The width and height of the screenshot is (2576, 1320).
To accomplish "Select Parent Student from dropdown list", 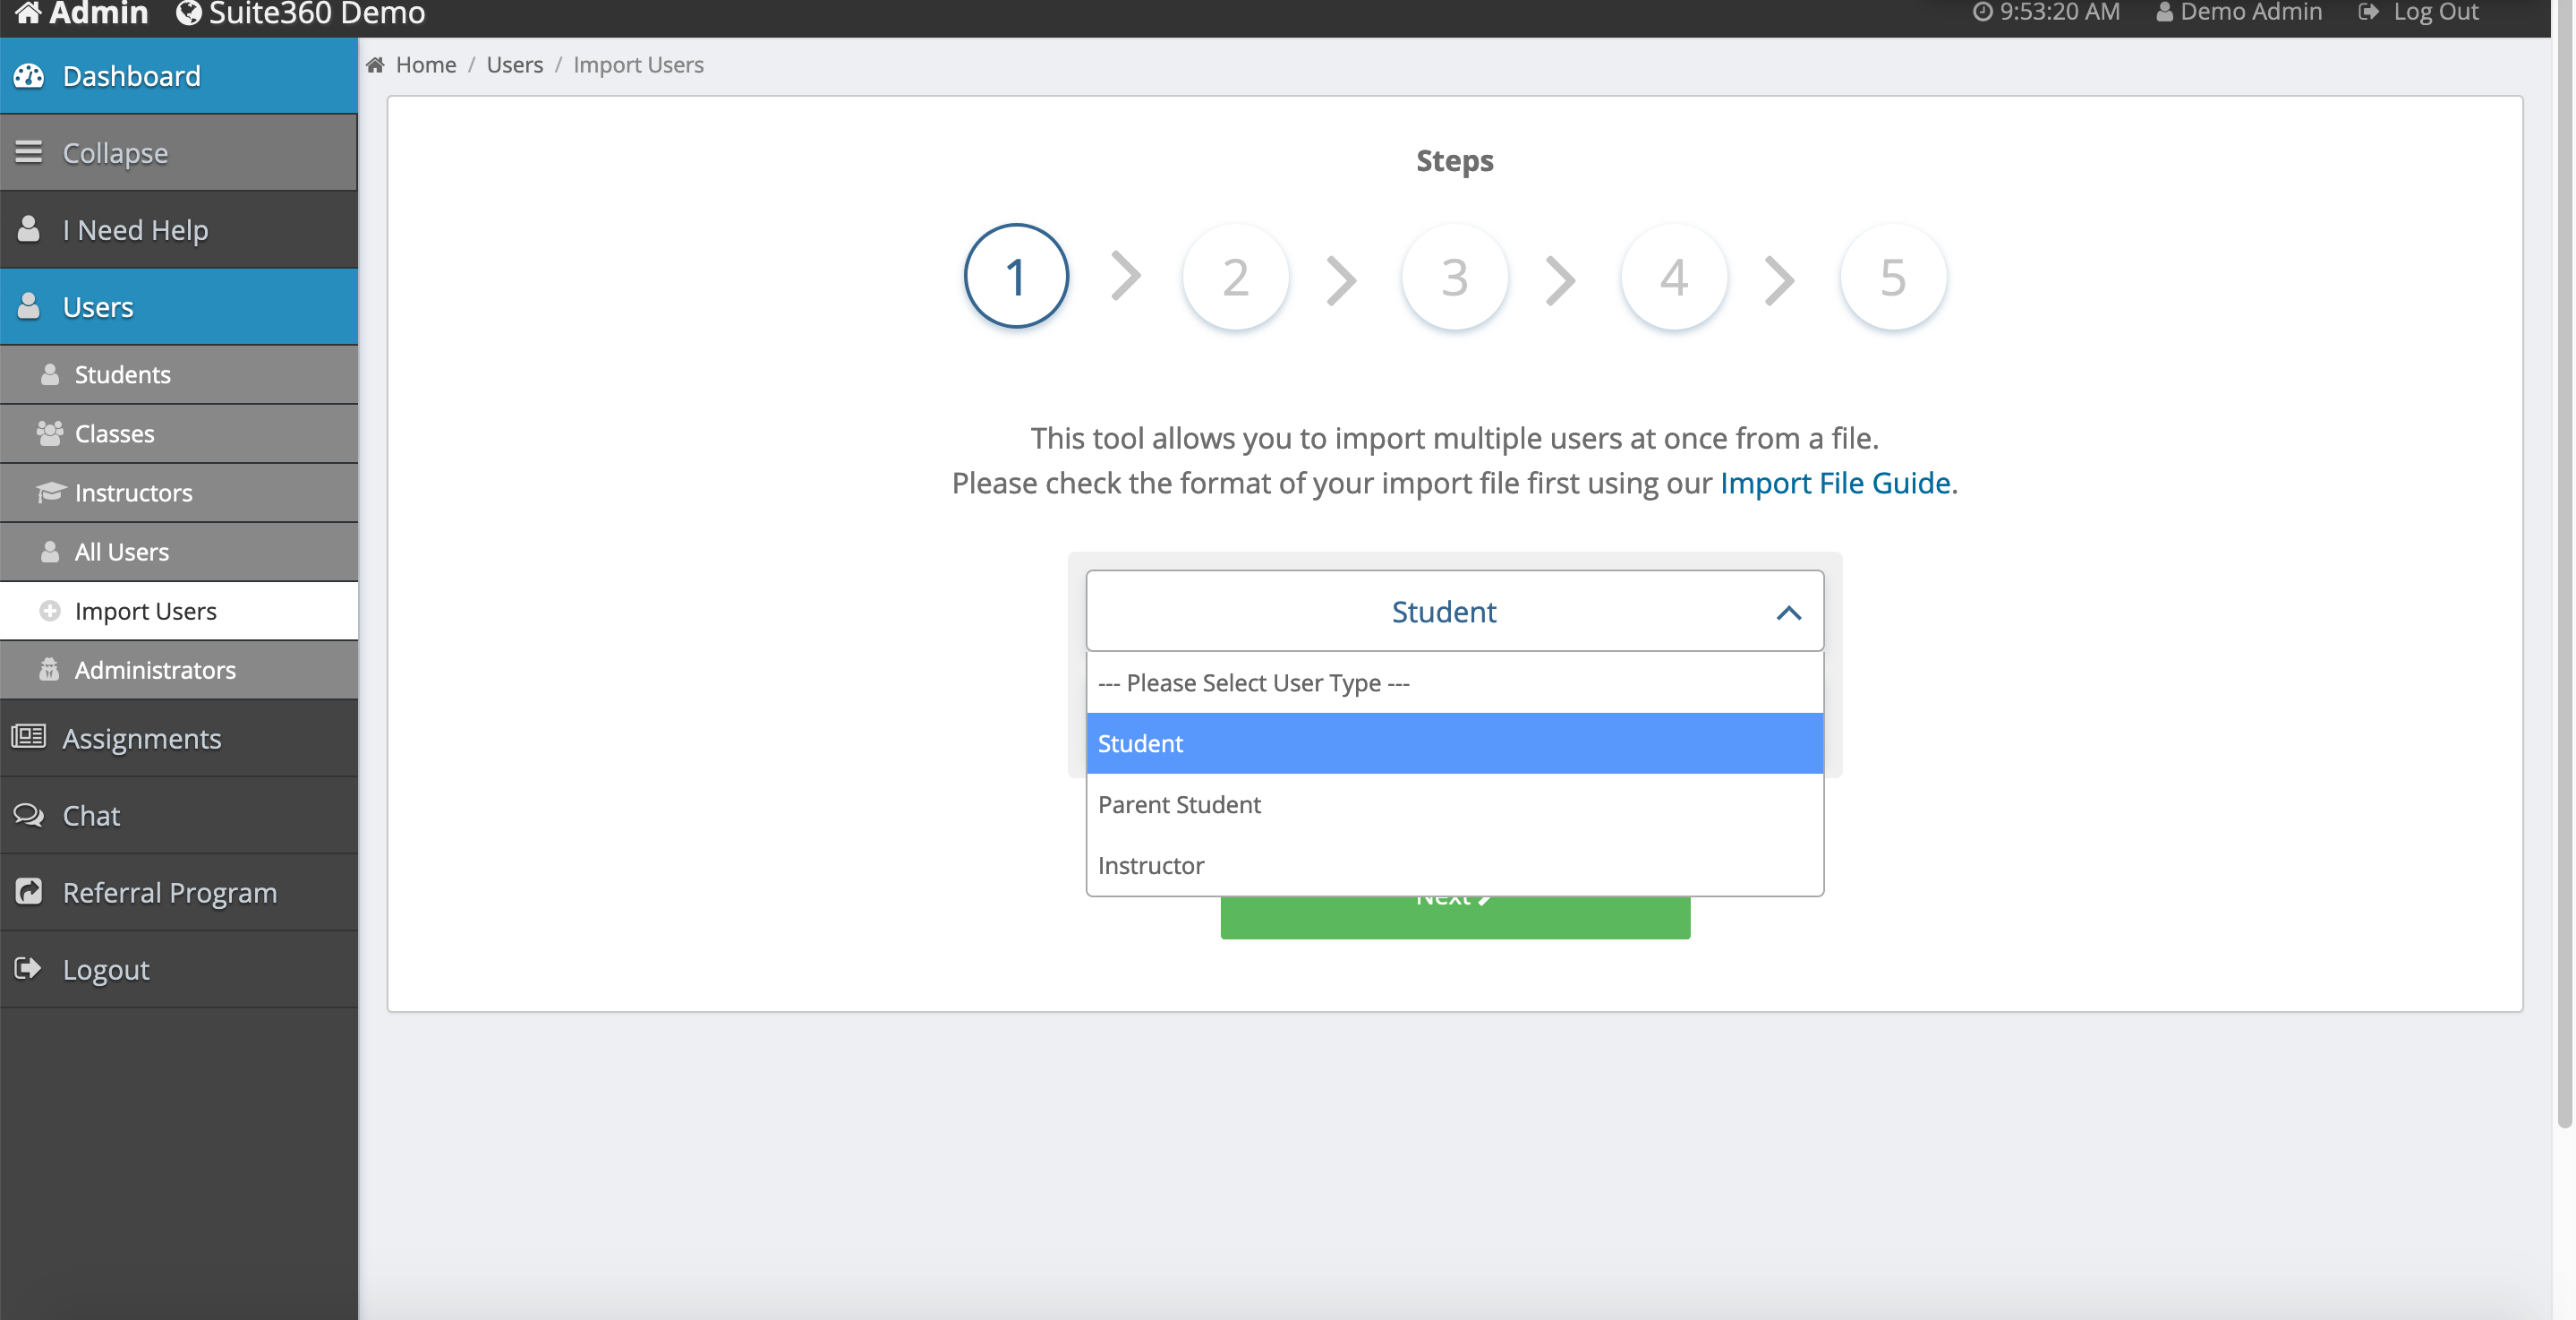I will [x=1179, y=804].
